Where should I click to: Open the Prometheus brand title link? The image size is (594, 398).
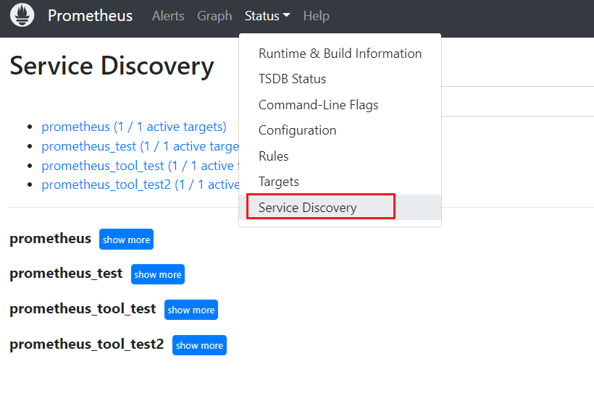(x=90, y=16)
